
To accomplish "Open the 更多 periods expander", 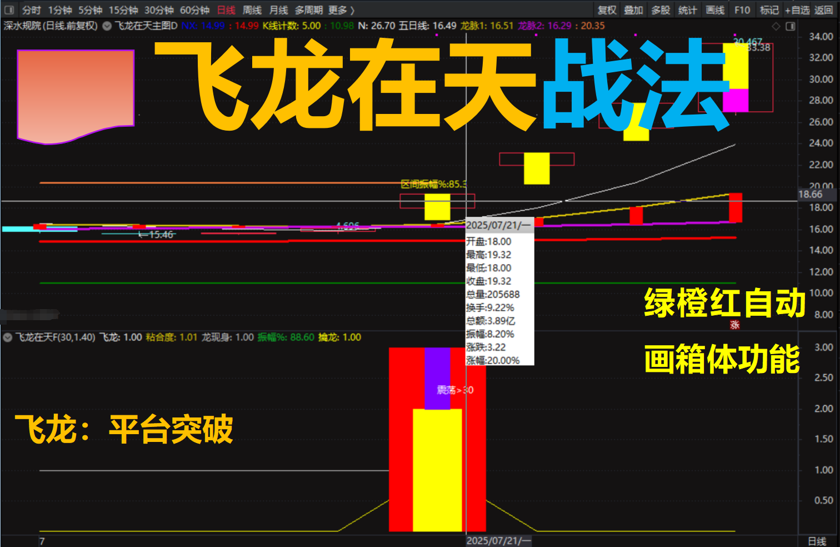I will [x=341, y=10].
